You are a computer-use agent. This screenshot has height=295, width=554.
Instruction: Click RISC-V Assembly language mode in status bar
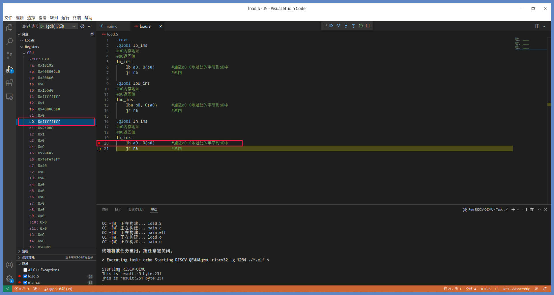click(x=516, y=289)
